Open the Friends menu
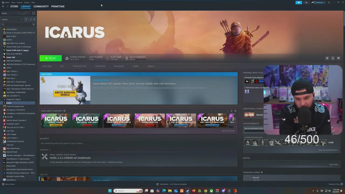This screenshot has width=345, height=194. click(x=20, y=2)
